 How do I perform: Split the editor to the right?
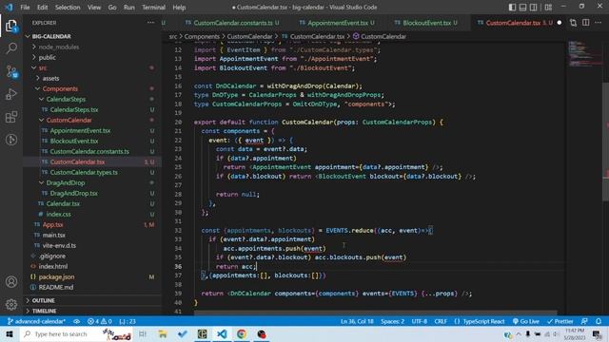coord(586,23)
